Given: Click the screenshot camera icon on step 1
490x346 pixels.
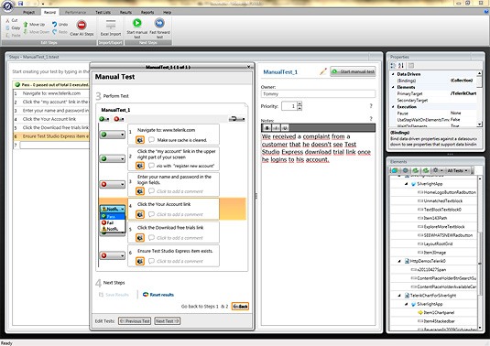Looking at the screenshot, I should (x=140, y=140).
